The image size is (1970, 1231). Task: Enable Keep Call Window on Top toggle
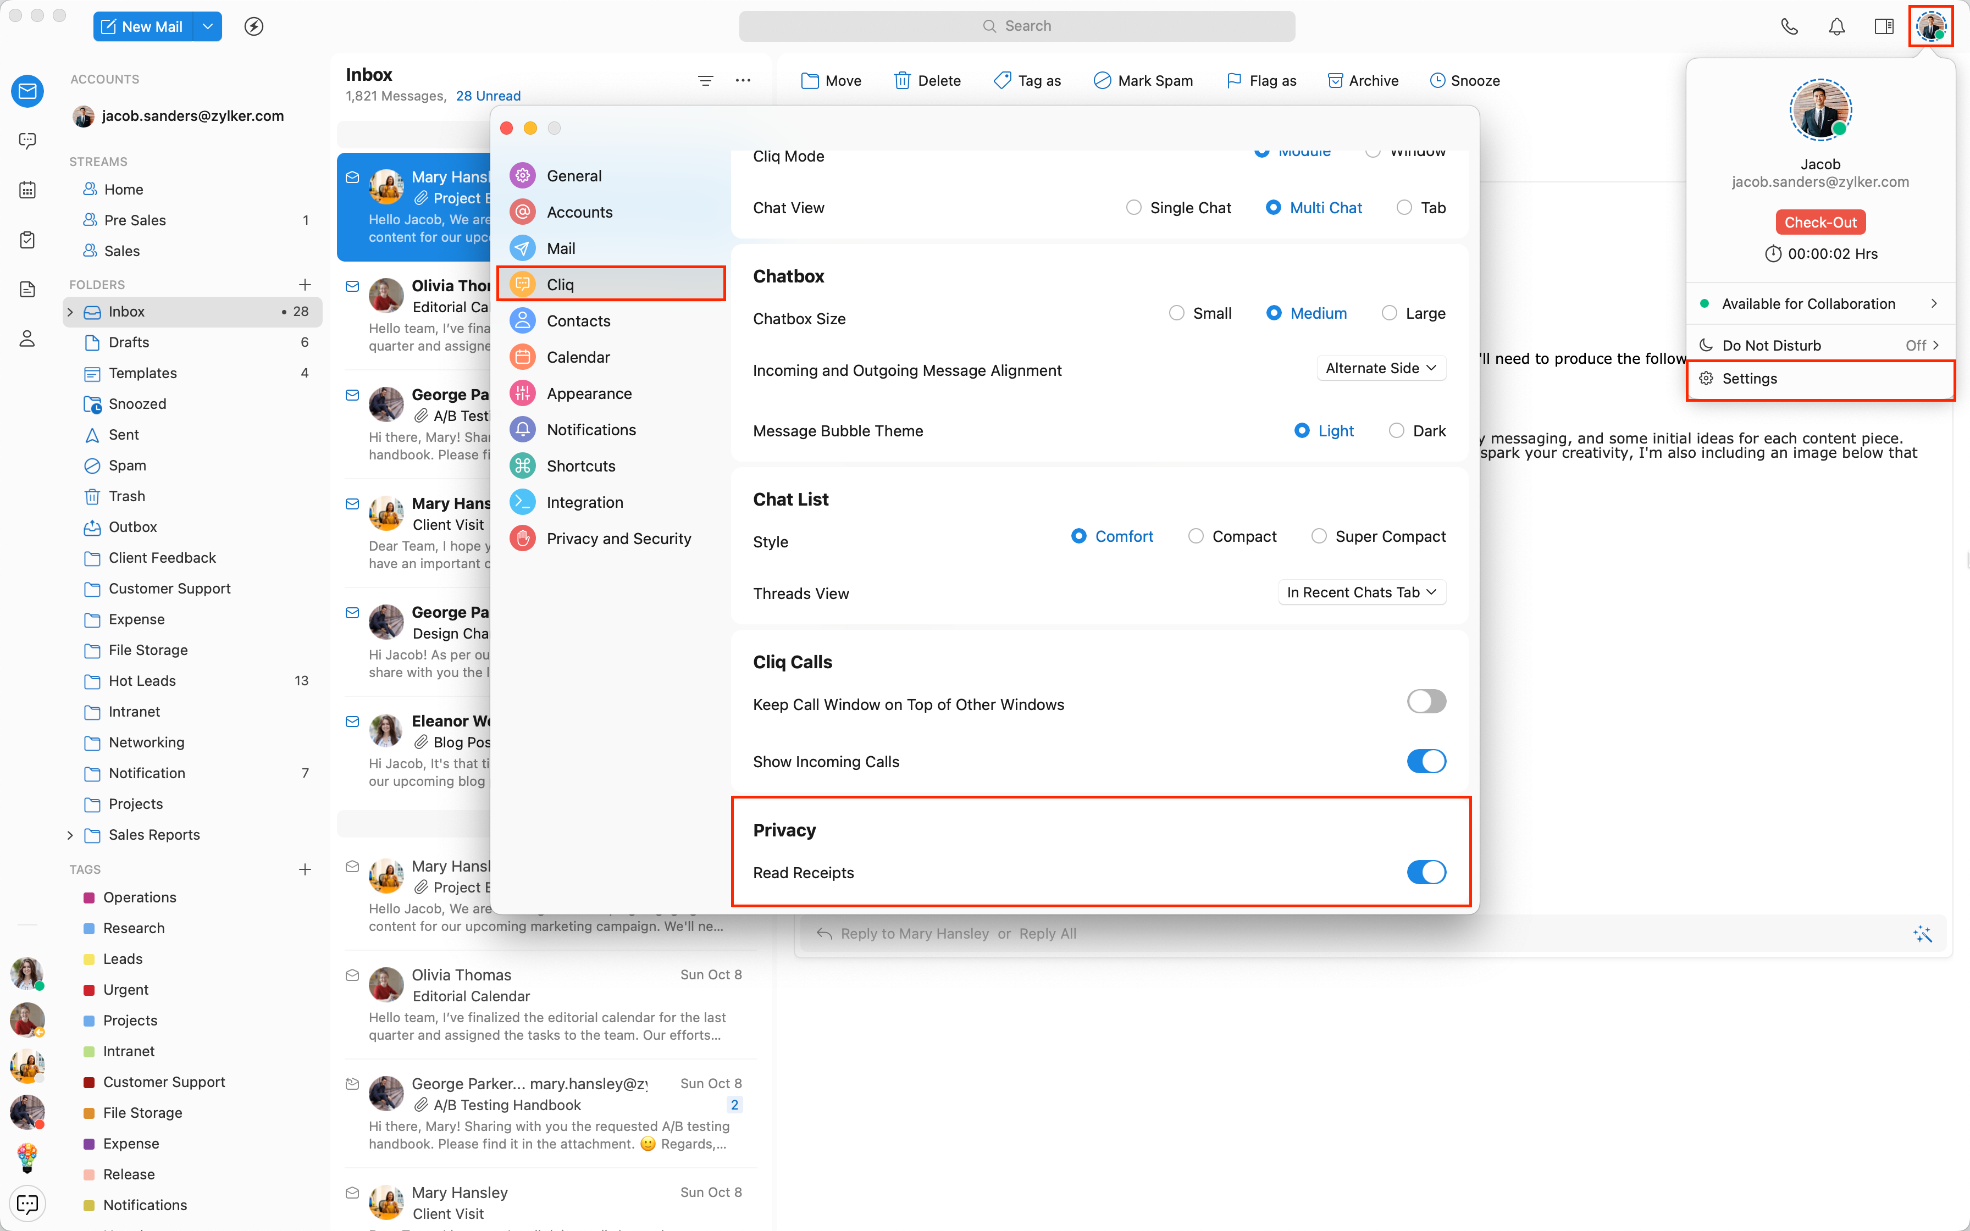1425,701
